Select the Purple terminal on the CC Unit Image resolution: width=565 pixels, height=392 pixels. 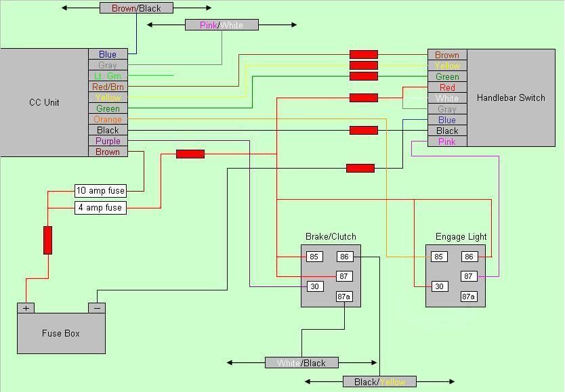point(108,141)
